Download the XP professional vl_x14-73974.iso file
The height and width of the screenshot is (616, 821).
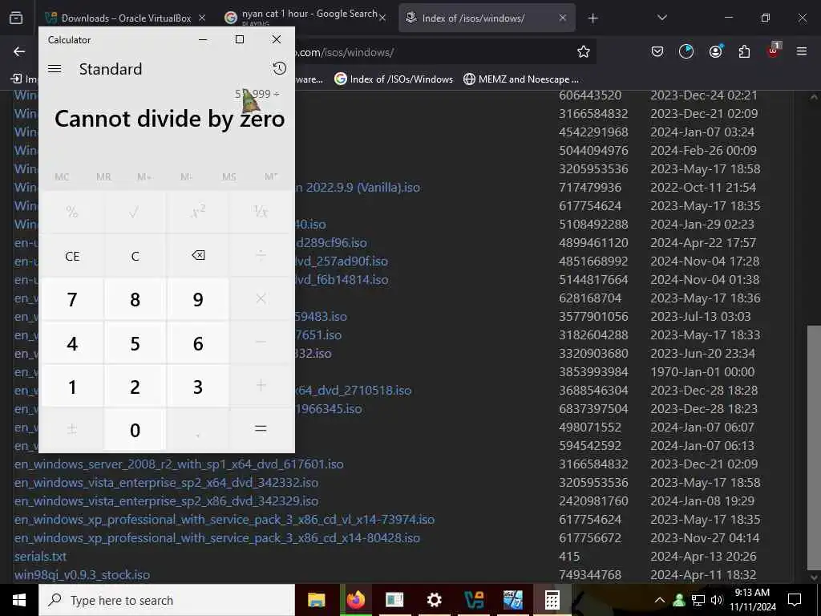tap(224, 519)
